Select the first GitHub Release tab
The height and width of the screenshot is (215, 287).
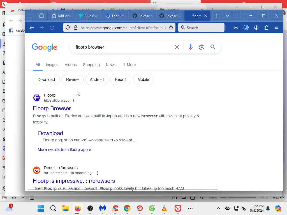[x=142, y=16]
